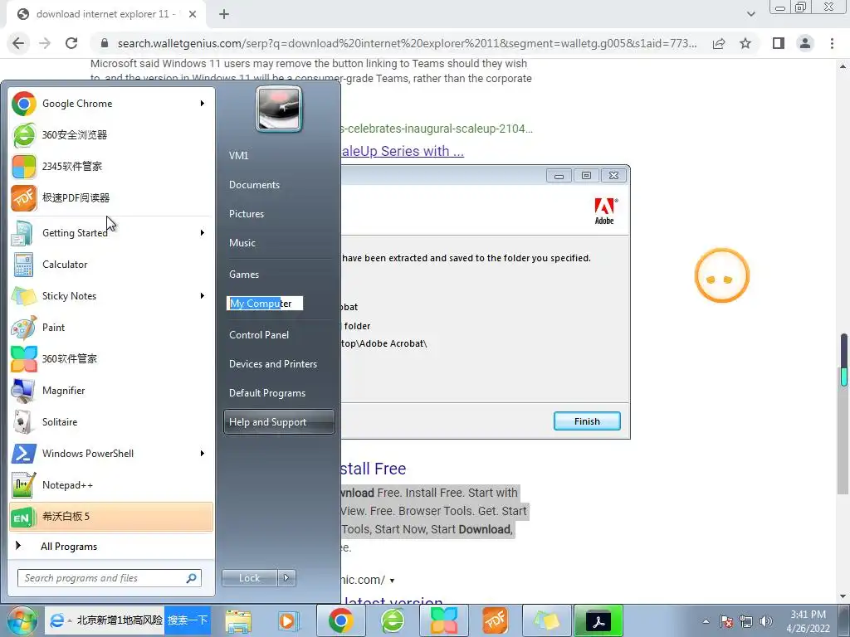Open the Sticky Notes taskbar icon
Viewport: 850px width, 637px height.
(546, 620)
